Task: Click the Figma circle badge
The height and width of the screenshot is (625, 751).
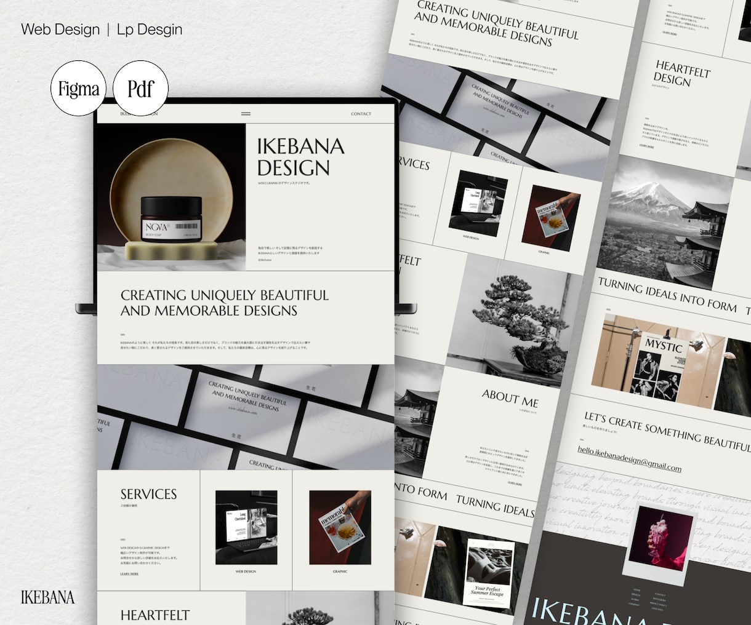Action: click(79, 89)
